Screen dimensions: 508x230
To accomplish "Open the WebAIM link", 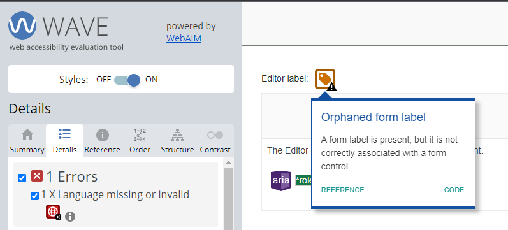I will pyautogui.click(x=184, y=39).
